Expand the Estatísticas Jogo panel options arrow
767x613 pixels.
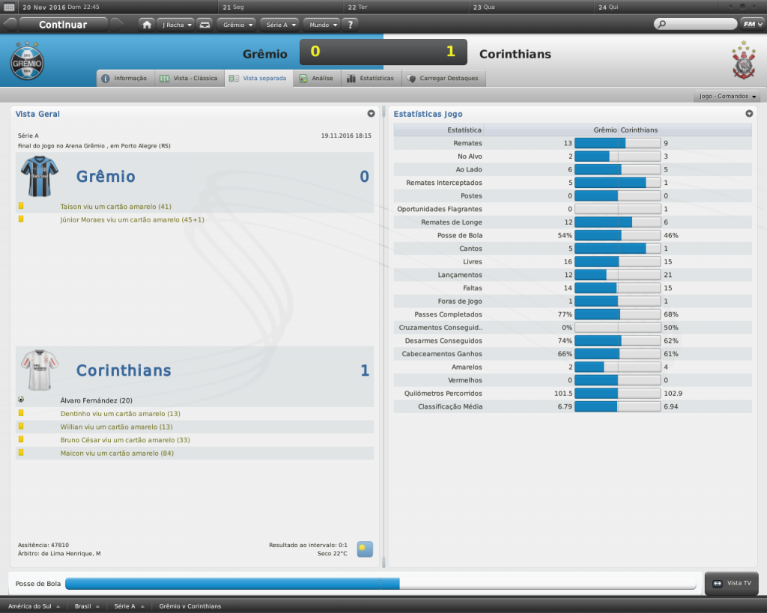749,114
